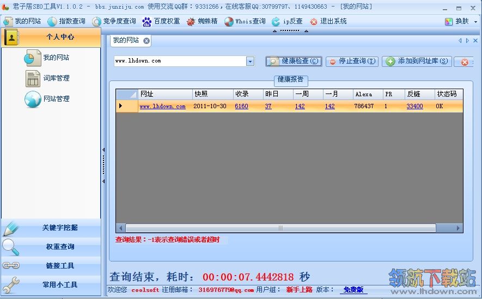Click the horizontal scrollbar thumb
Viewport: 482px width, 299px height.
280,228
